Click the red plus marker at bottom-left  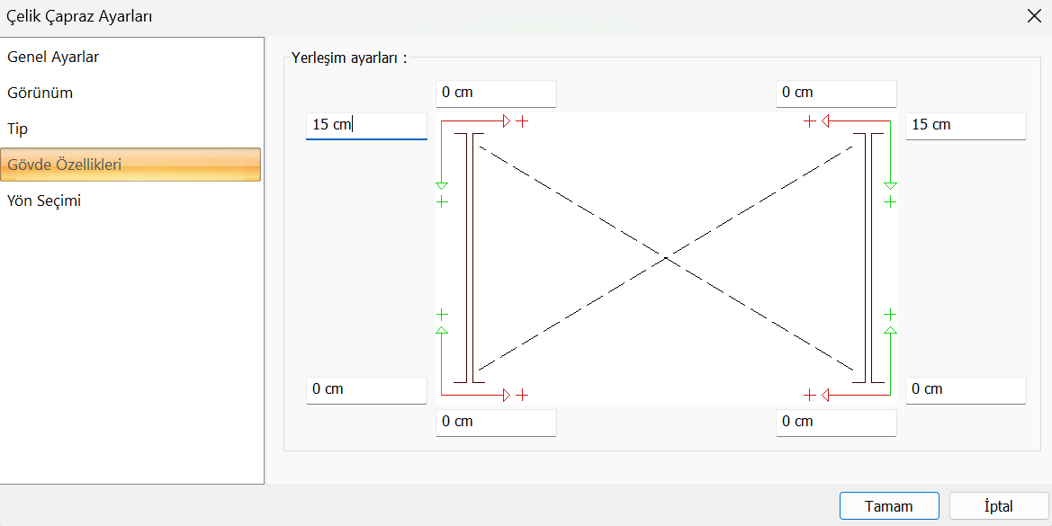(522, 395)
